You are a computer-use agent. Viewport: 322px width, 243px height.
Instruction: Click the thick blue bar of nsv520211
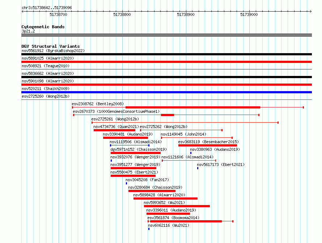(x=166, y=92)
